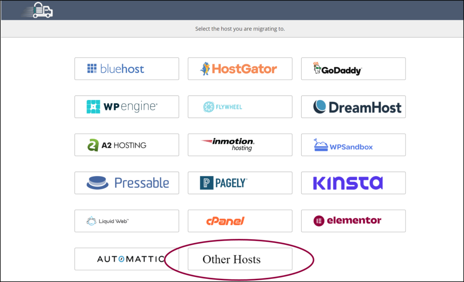Click the Flywheel circular logo icon

click(208, 107)
